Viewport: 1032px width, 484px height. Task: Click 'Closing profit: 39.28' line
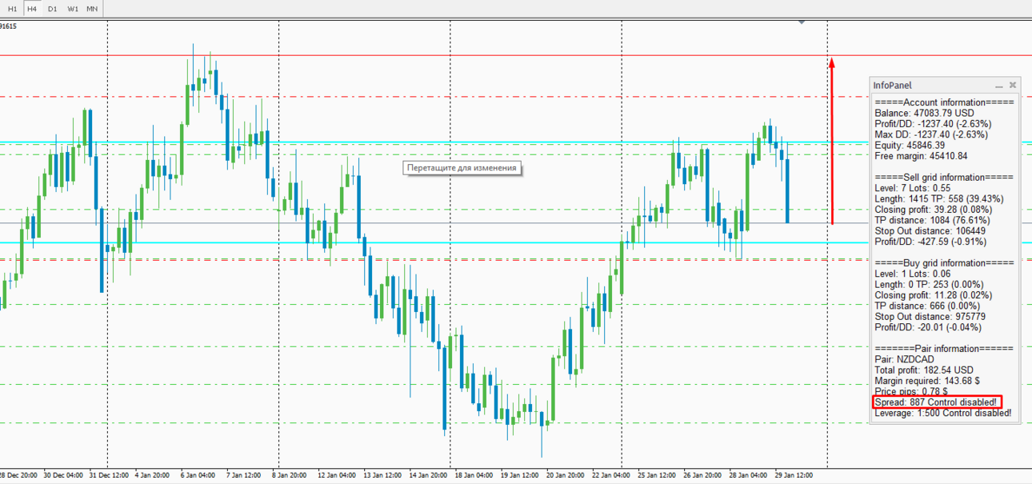[x=931, y=210]
